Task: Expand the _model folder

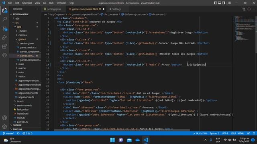Action: coord(22,31)
